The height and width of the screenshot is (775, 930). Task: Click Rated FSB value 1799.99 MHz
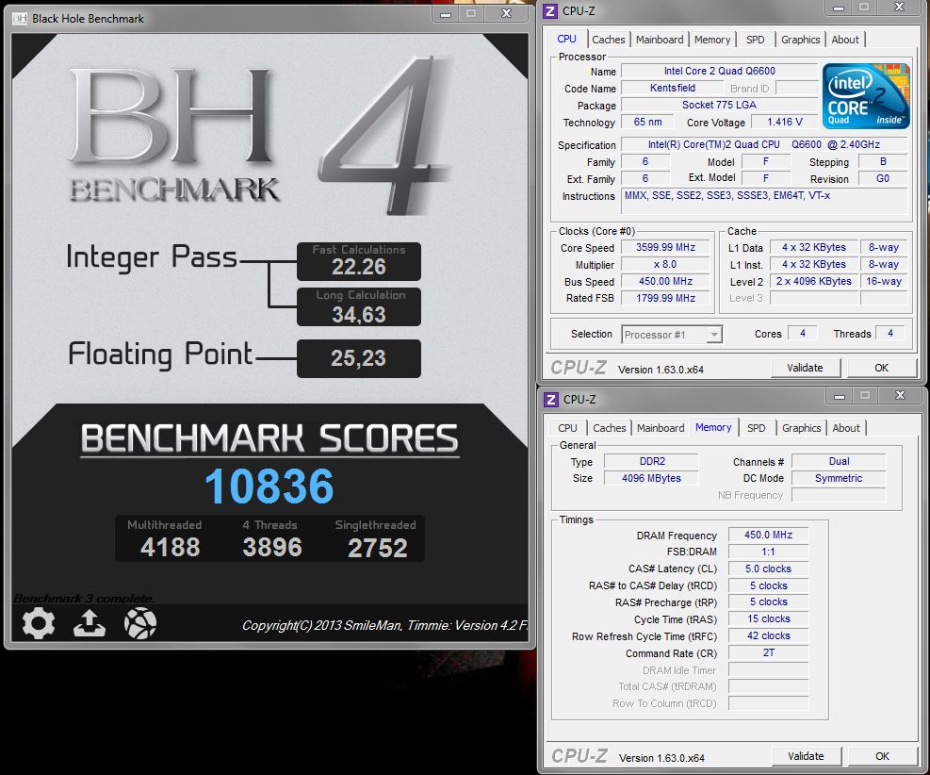tap(665, 298)
